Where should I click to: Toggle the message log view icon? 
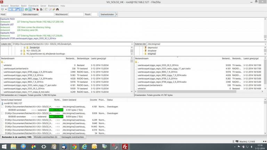click(10, 9)
